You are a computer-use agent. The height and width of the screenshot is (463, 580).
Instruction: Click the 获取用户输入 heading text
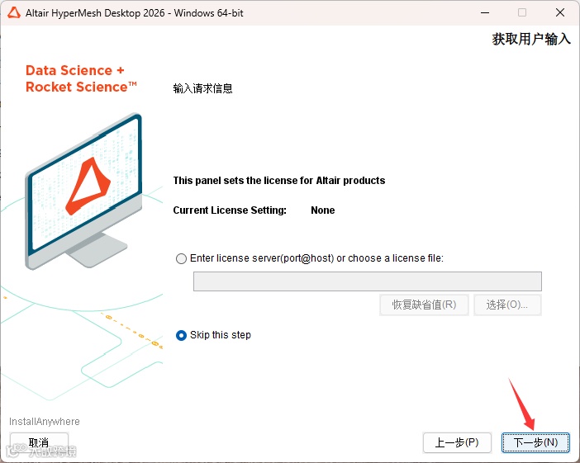(x=531, y=39)
